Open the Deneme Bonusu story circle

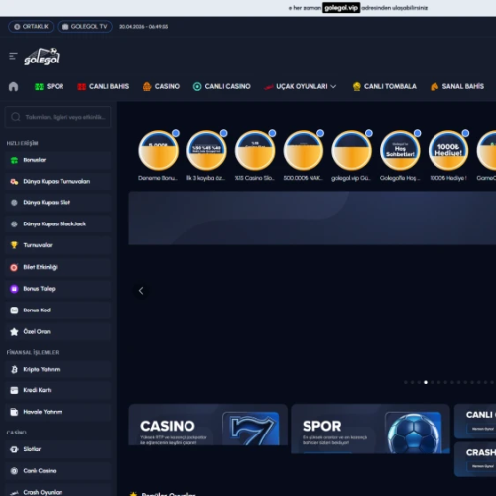coord(159,151)
